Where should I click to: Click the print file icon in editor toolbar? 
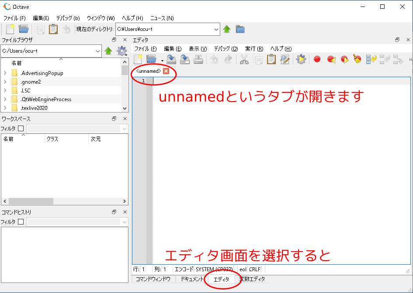tap(198, 59)
